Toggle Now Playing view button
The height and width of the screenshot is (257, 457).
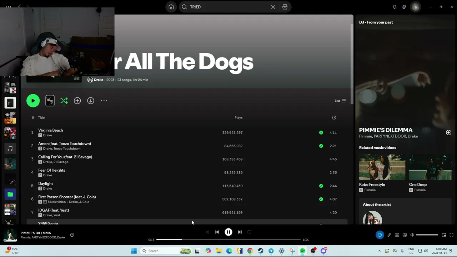(x=380, y=235)
